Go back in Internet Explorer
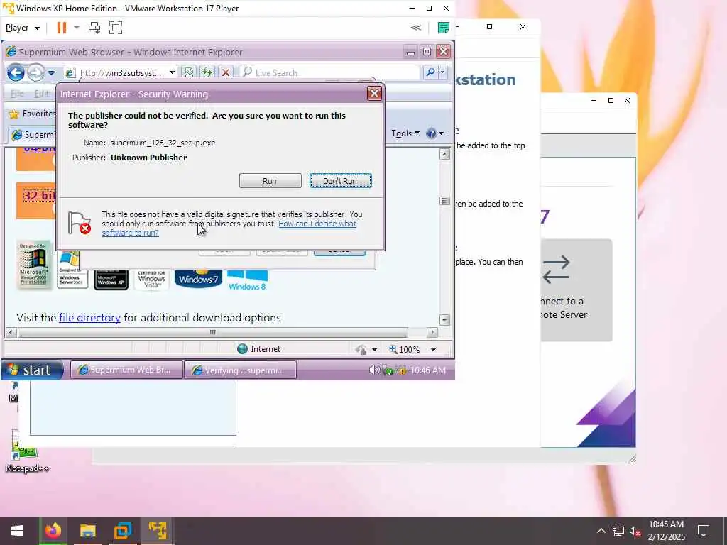 point(16,72)
